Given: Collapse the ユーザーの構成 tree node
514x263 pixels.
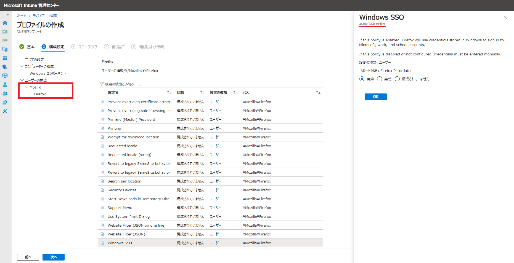Looking at the screenshot, I should pyautogui.click(x=22, y=80).
